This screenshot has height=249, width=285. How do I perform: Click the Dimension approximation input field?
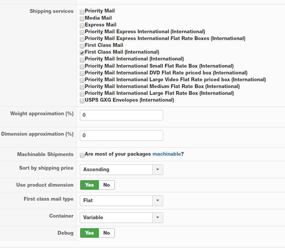(x=121, y=136)
